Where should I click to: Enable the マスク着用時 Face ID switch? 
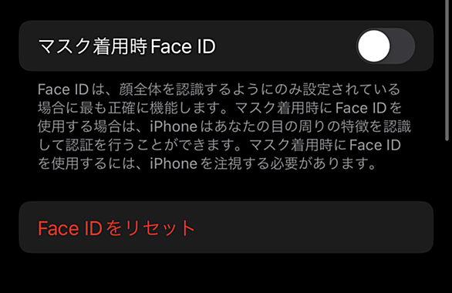point(386,46)
